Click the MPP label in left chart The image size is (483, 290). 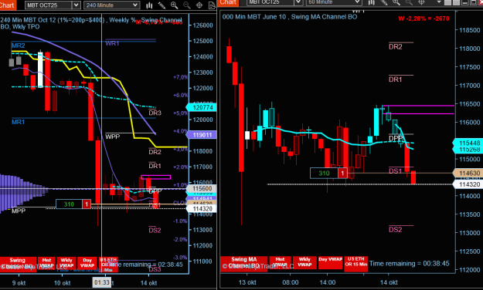coord(19,211)
